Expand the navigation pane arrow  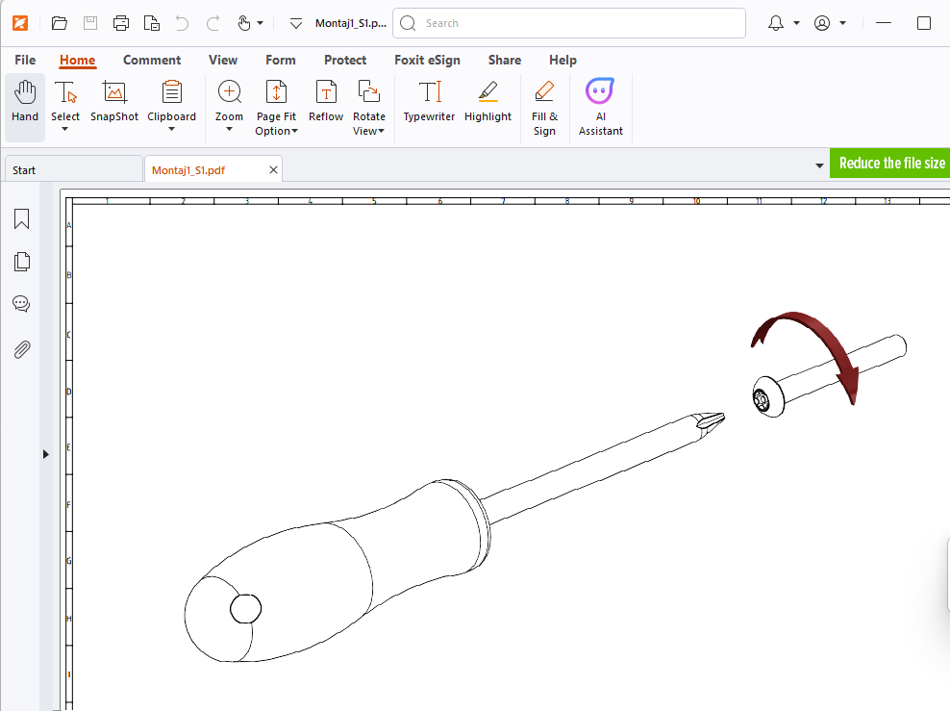(45, 454)
